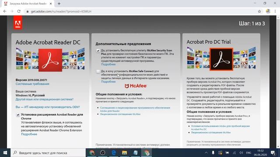Open File Explorer from the taskbar
This screenshot has width=280, height=157.
124,153
